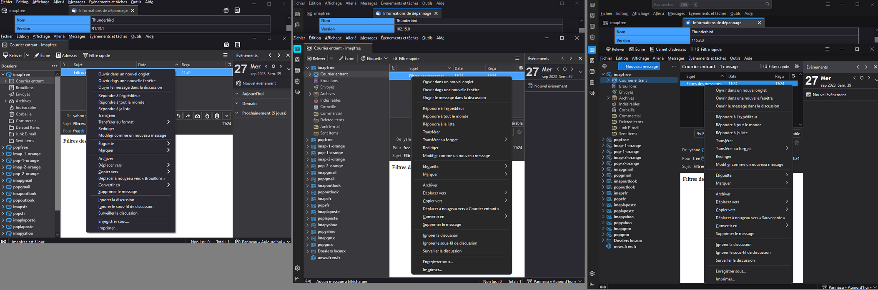
Task: Toggle the star on the Thunderbird 102 message header
Action: click(x=519, y=132)
